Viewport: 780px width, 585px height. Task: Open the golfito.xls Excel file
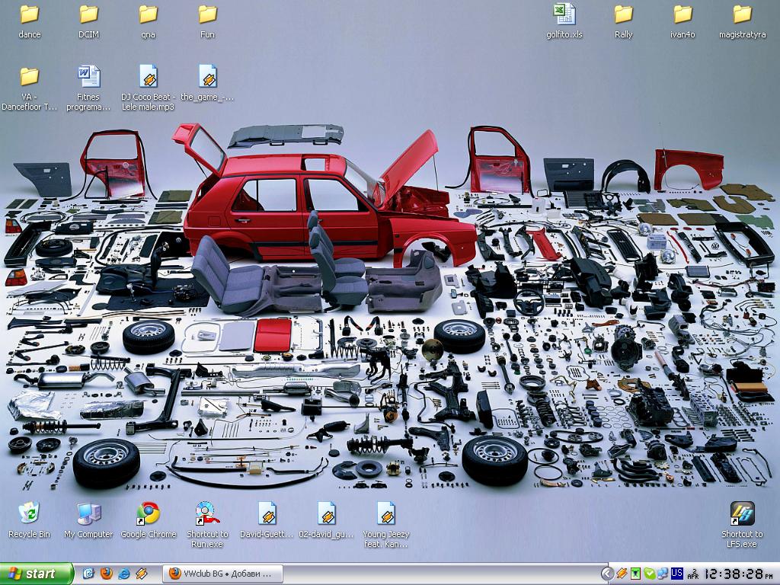coord(564,14)
